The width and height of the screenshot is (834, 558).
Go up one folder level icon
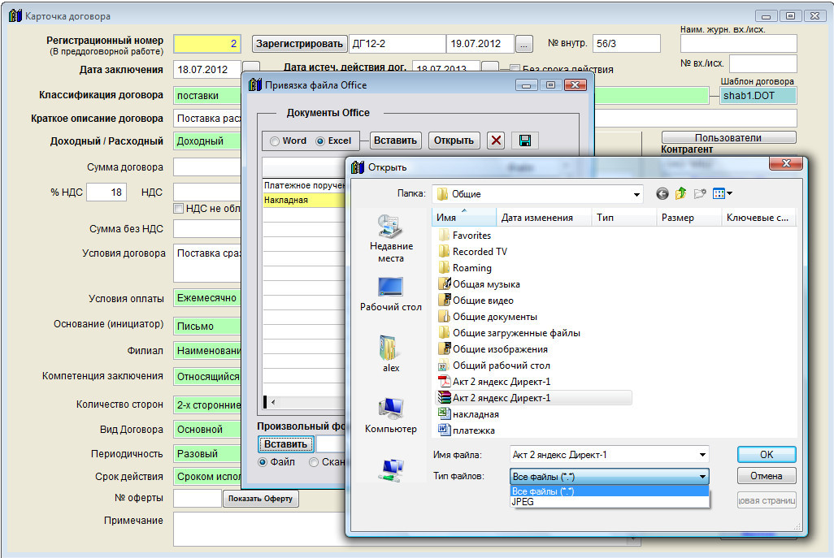[680, 193]
